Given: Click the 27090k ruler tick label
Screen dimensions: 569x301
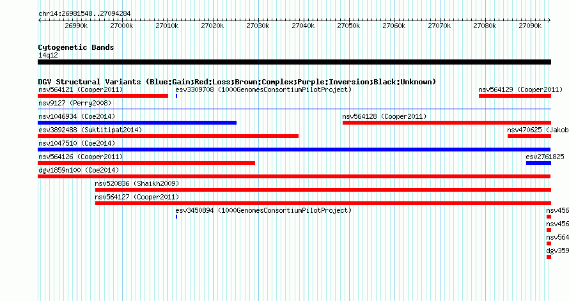Looking at the screenshot, I should point(530,26).
